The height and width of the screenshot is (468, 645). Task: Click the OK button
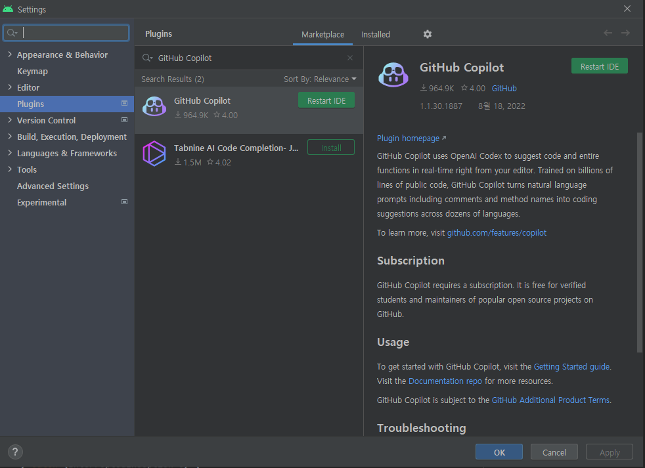499,452
